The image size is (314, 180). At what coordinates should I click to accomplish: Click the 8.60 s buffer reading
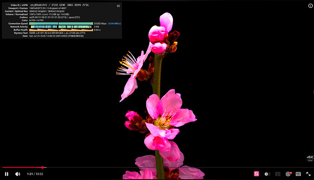tap(97, 30)
